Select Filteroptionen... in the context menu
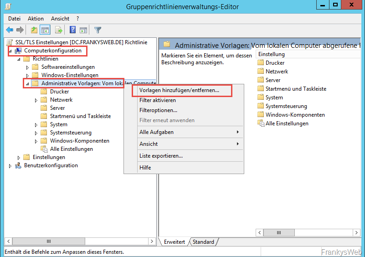Image resolution: width=365 pixels, height=257 pixels. (158, 110)
